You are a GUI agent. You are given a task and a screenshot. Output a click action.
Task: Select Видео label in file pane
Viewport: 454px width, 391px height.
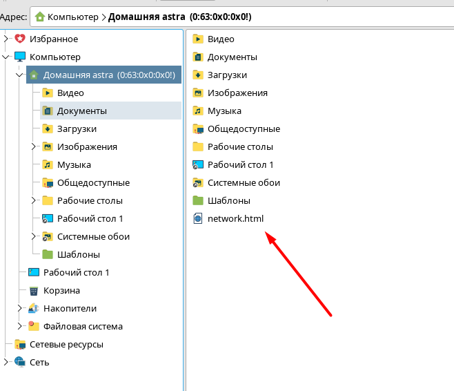click(x=221, y=39)
